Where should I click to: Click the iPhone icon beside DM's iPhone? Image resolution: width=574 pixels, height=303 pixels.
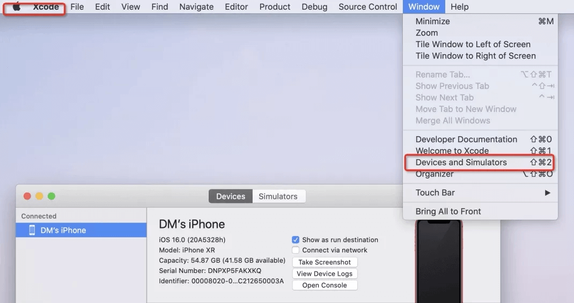tap(32, 230)
